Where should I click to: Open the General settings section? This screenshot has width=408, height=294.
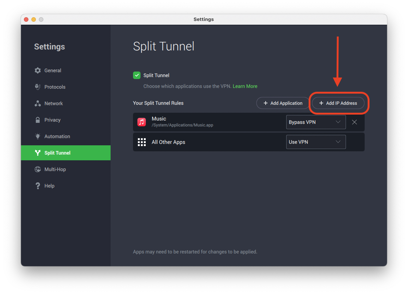click(66, 70)
